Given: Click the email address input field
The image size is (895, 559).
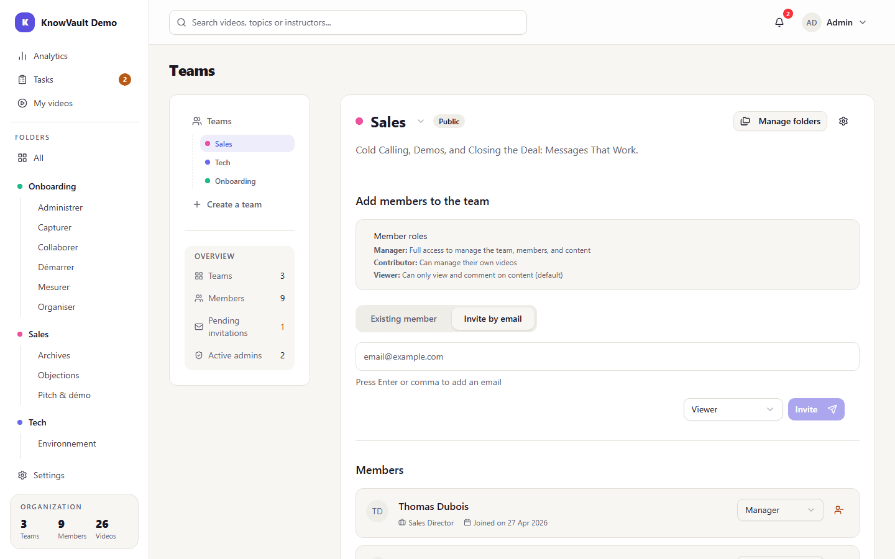Looking at the screenshot, I should [x=607, y=357].
